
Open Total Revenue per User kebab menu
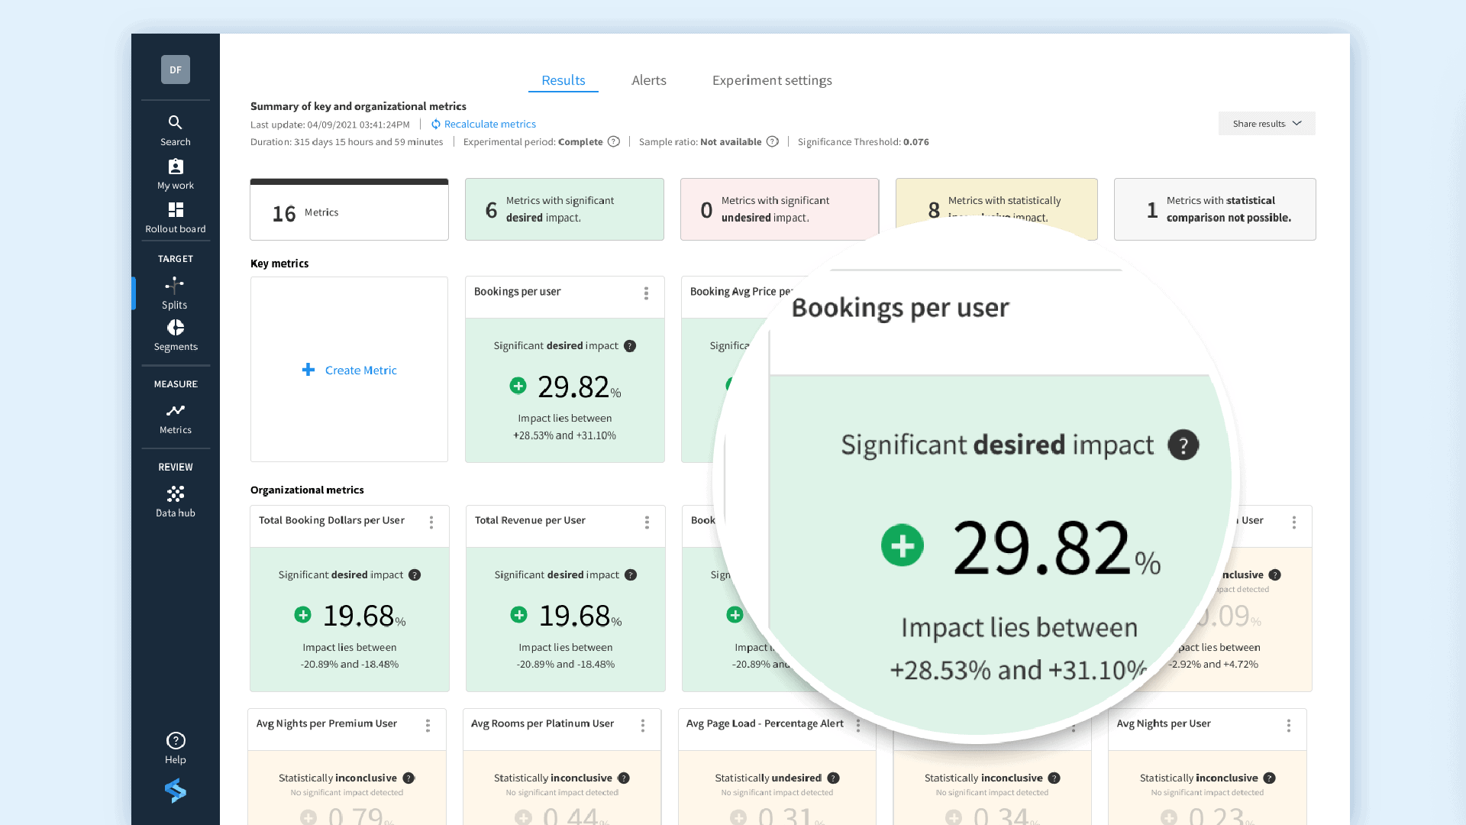click(647, 522)
